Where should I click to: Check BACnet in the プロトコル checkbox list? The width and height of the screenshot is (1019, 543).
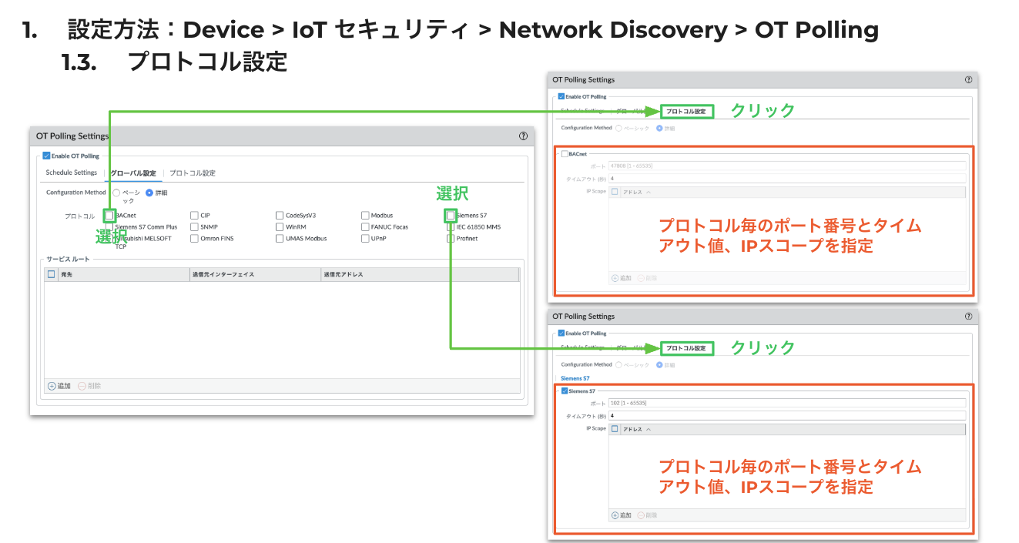click(x=109, y=216)
